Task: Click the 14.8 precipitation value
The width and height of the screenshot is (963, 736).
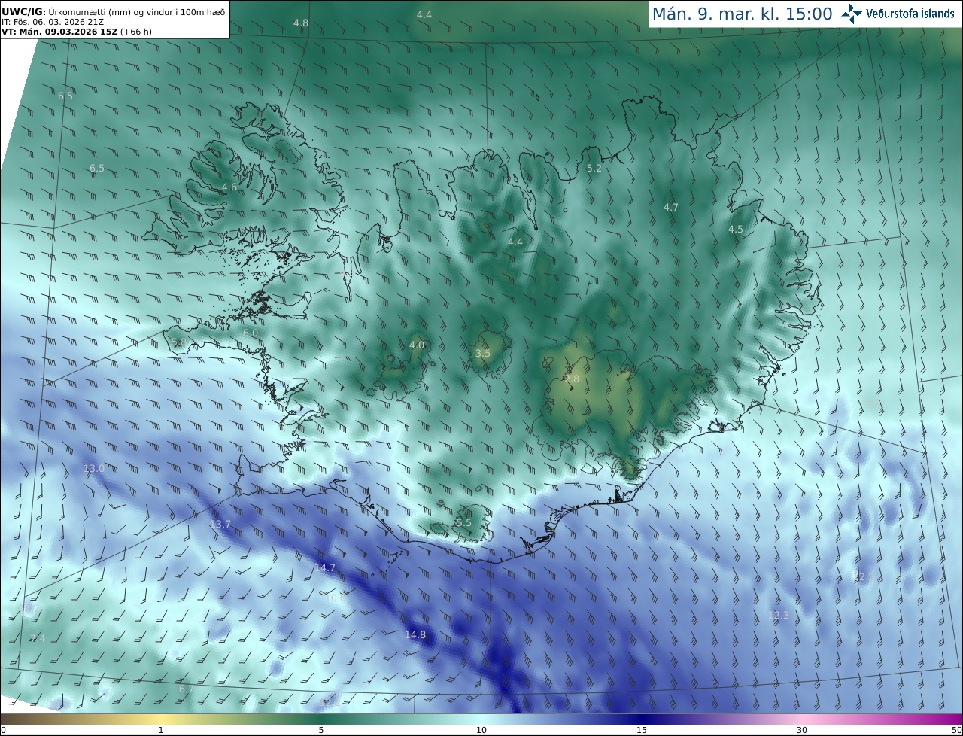Action: 415,634
